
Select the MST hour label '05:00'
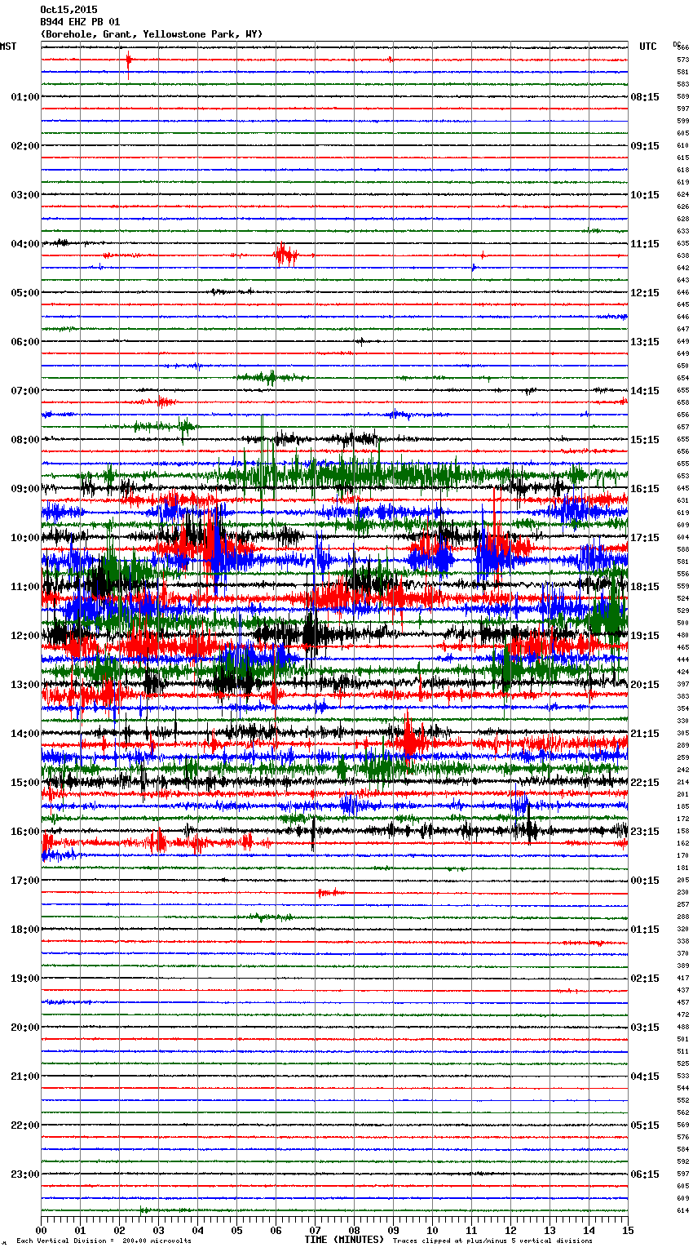(25, 293)
